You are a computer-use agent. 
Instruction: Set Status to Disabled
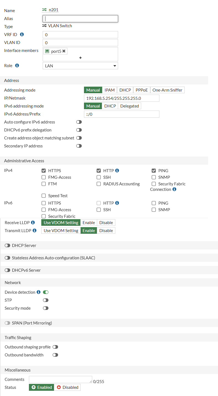67,387
